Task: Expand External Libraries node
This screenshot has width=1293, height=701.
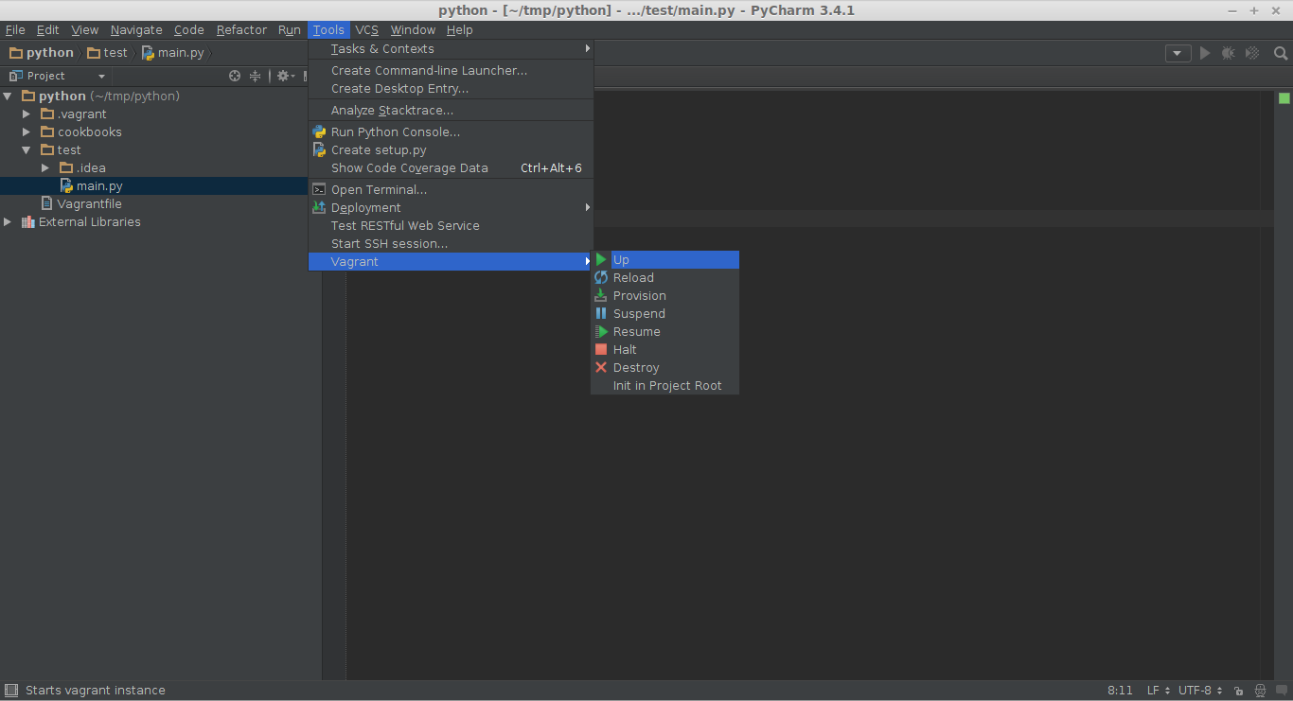Action: coord(8,221)
